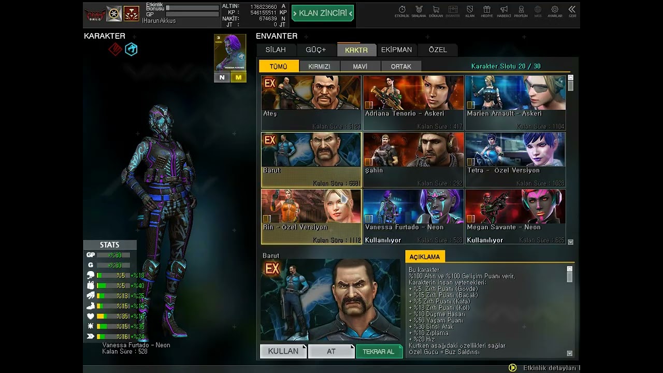This screenshot has width=663, height=373.
Task: Open the Klan shield icon
Action: point(470,9)
